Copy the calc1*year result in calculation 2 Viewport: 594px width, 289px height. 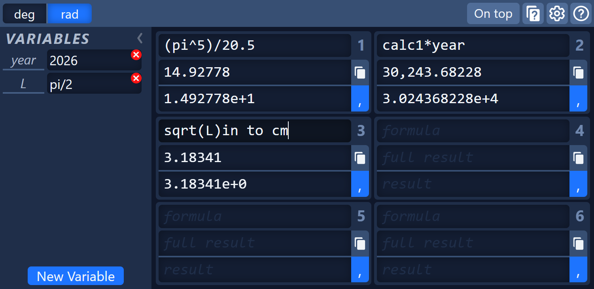click(x=578, y=72)
